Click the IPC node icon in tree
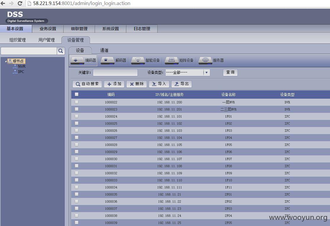This screenshot has height=226, width=330. [x=15, y=72]
